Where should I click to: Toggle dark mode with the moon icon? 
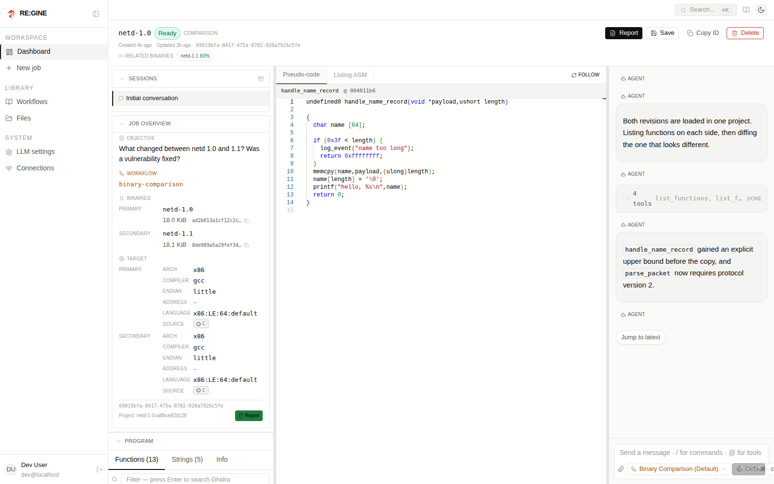click(x=761, y=10)
